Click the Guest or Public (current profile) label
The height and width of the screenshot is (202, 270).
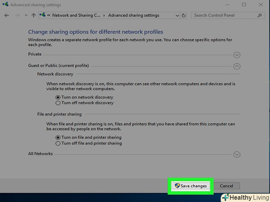point(59,65)
